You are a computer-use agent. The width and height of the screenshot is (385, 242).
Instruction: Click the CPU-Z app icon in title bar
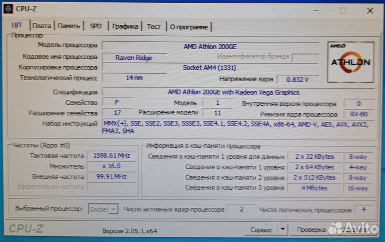click(9, 9)
